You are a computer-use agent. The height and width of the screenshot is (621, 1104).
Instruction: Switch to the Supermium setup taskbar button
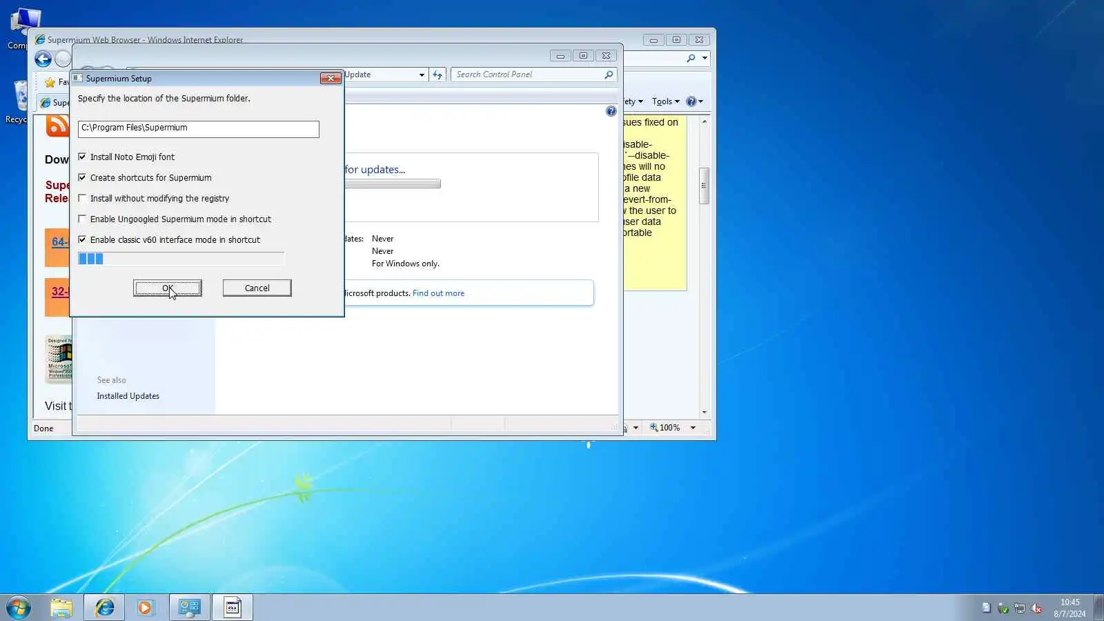tap(233, 607)
